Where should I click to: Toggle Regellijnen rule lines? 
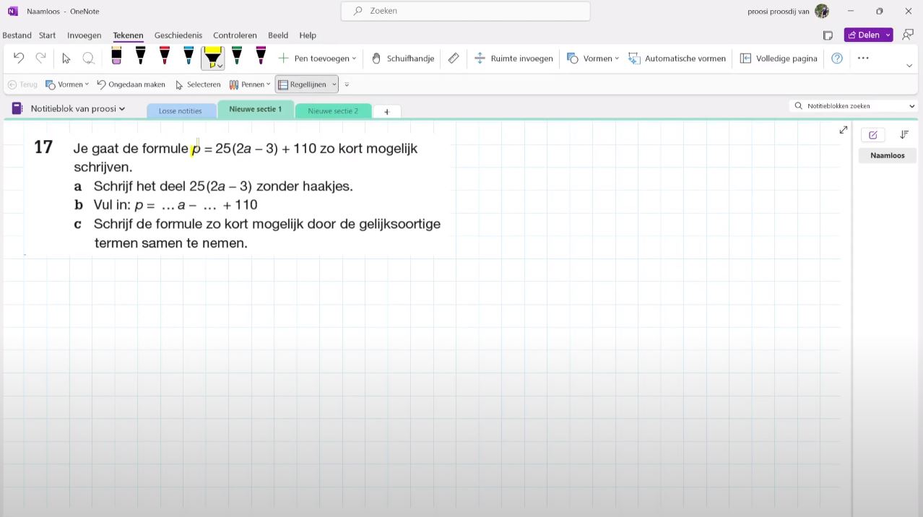coord(302,84)
